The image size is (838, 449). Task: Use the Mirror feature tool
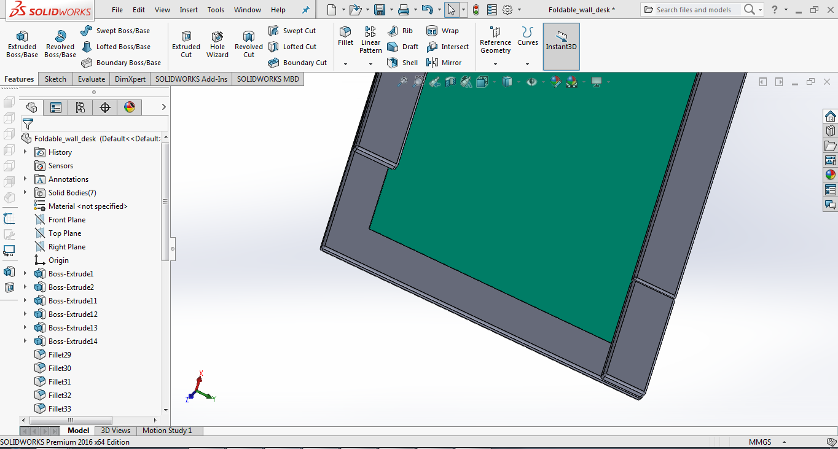444,63
